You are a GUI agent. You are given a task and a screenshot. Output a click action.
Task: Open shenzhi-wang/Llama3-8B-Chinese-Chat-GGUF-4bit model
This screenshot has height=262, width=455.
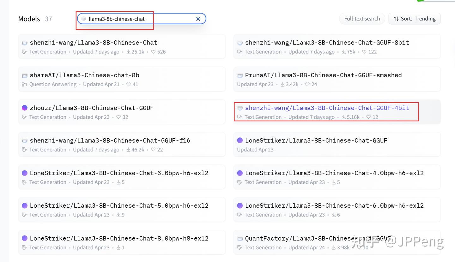[337, 112]
